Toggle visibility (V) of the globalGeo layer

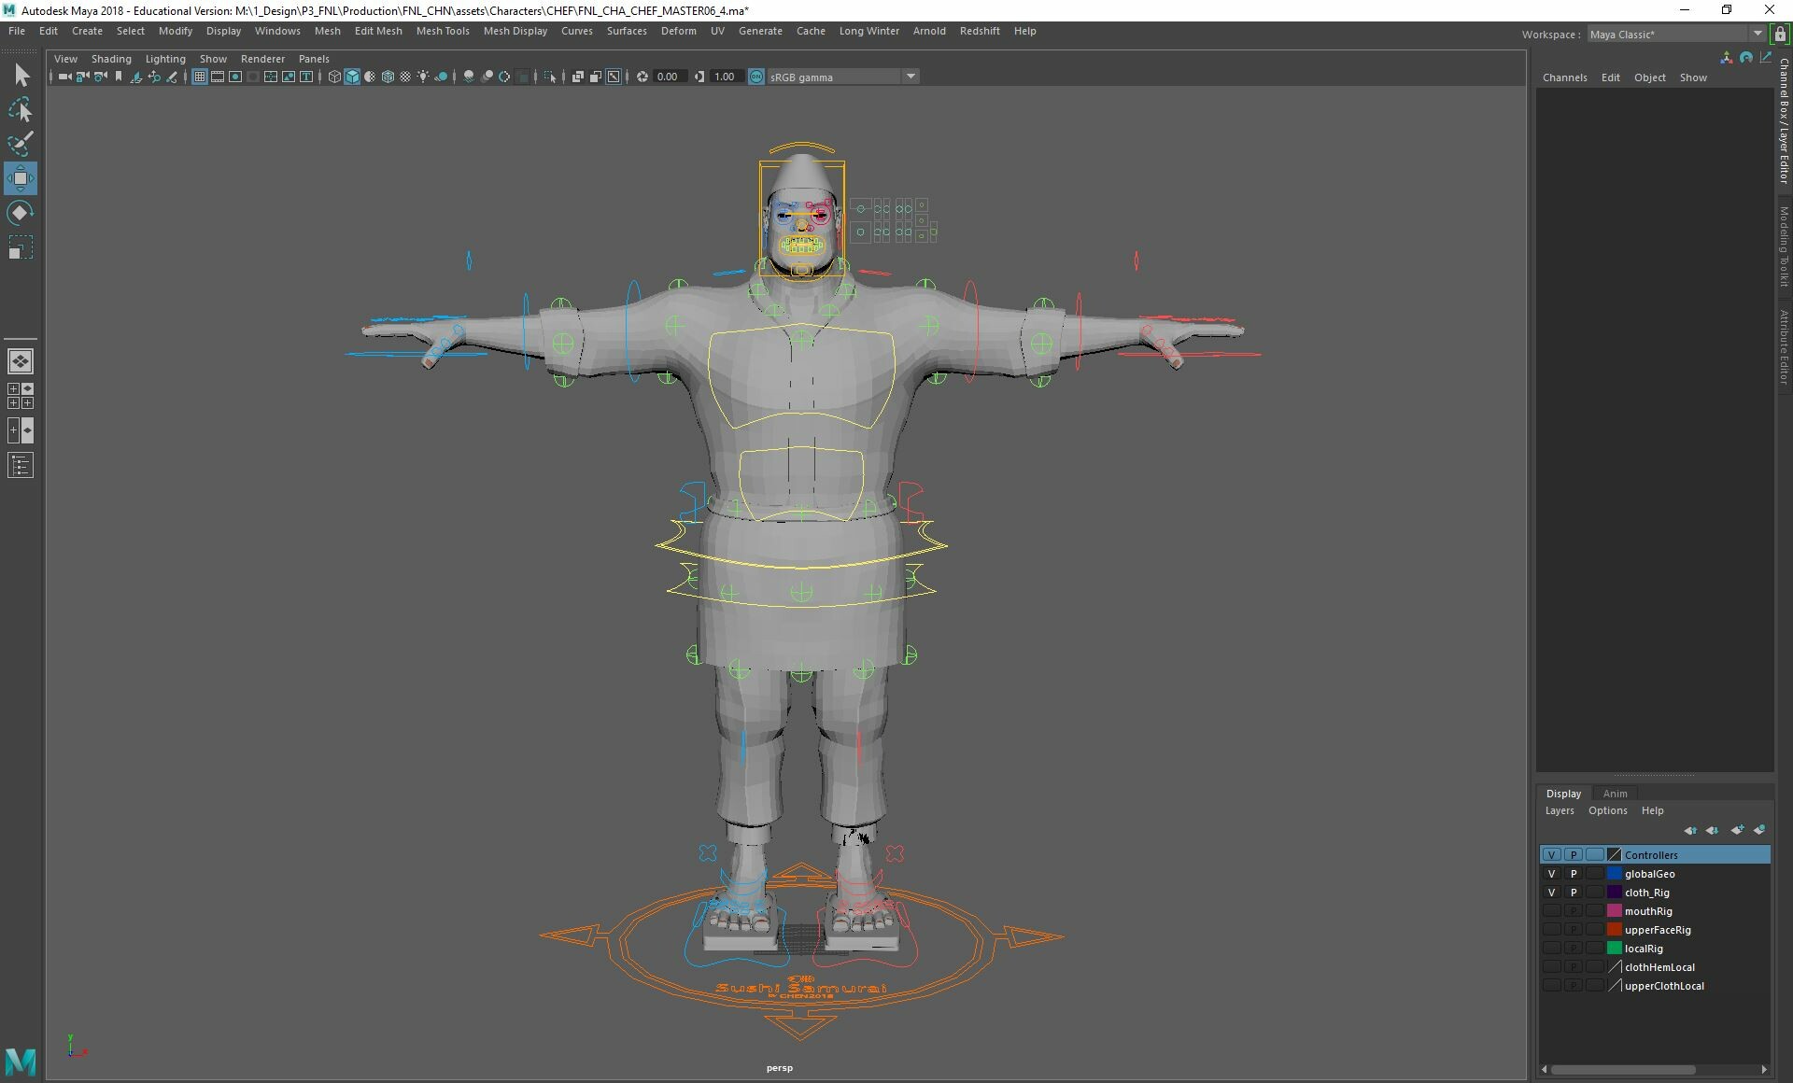point(1551,874)
